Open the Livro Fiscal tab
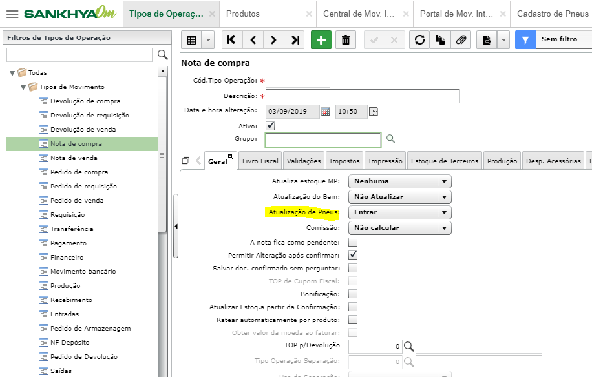Viewport: 592px width, 377px height. coord(260,161)
